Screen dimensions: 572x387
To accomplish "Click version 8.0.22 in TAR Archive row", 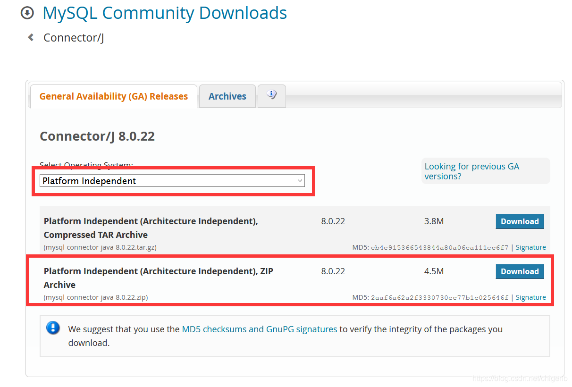I will tap(333, 221).
